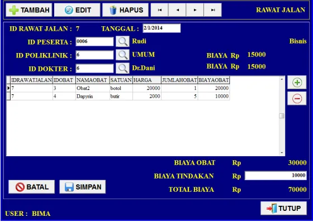Click the BATAL cancel button

tap(31, 187)
